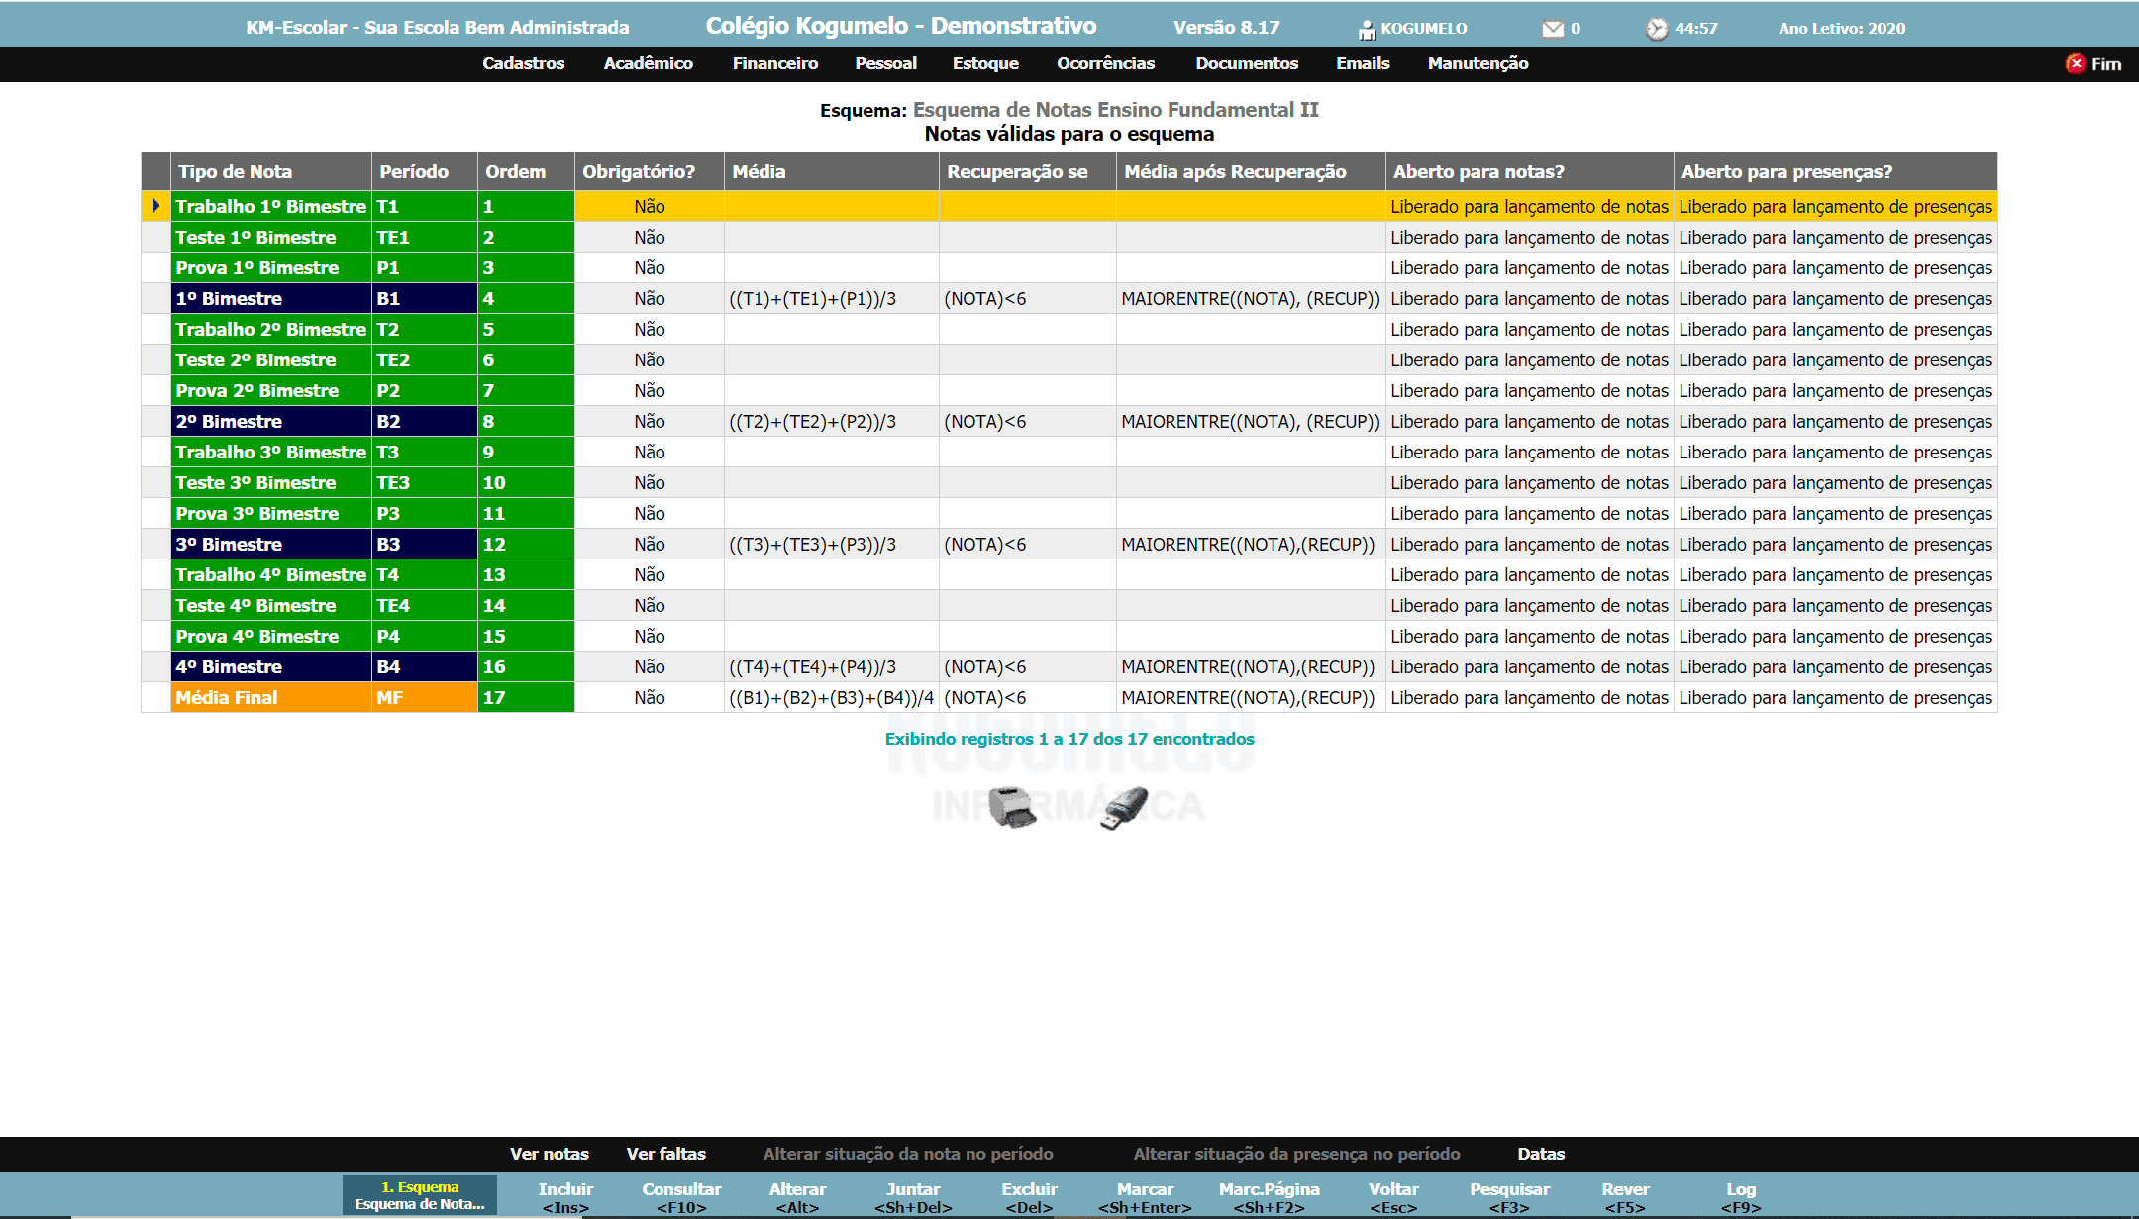This screenshot has width=2139, height=1219.
Task: Select the Esquema de Nota tab
Action: (x=420, y=1195)
